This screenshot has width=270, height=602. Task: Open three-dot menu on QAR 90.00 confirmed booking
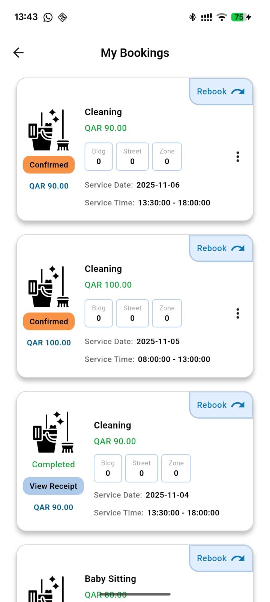coord(238,157)
